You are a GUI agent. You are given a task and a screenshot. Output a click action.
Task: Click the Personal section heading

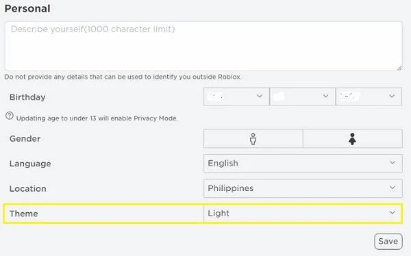pyautogui.click(x=27, y=9)
